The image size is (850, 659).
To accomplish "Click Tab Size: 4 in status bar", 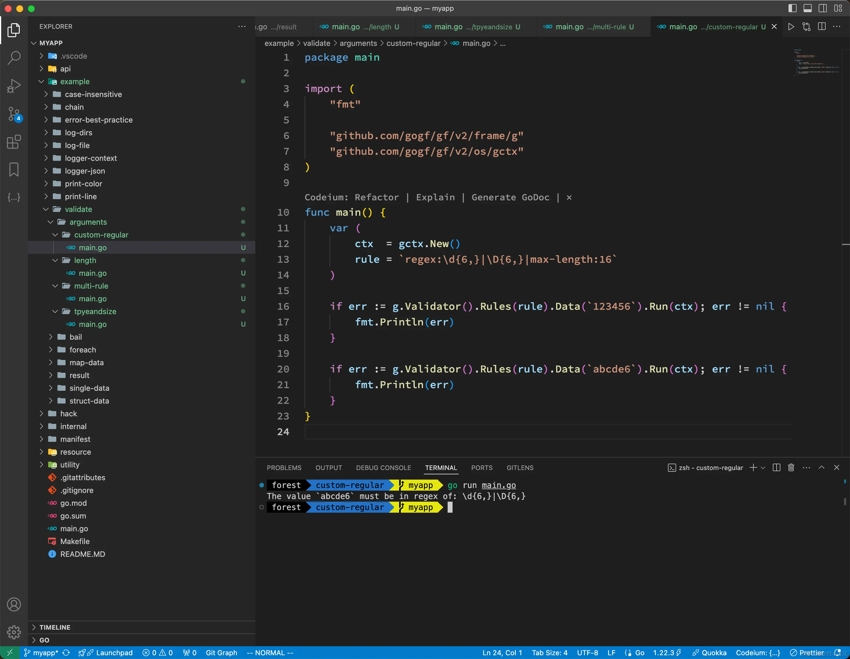I will pyautogui.click(x=549, y=652).
